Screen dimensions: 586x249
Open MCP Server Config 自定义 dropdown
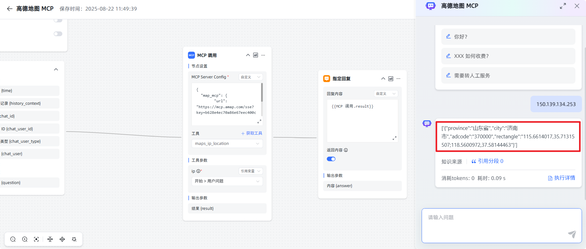[251, 77]
